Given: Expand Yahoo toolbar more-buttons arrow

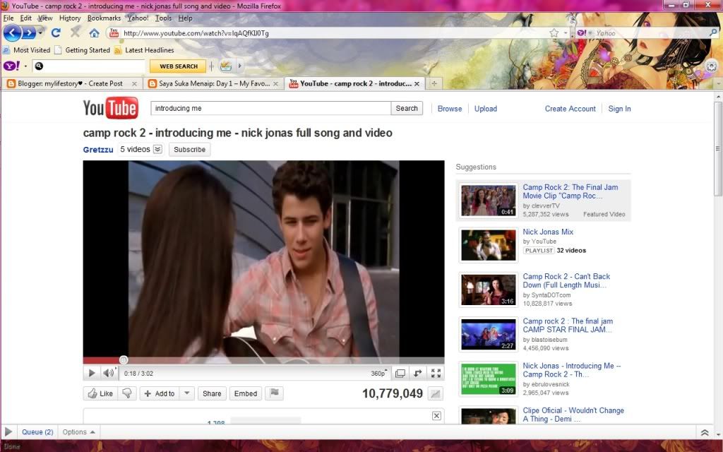Looking at the screenshot, I should [240, 66].
